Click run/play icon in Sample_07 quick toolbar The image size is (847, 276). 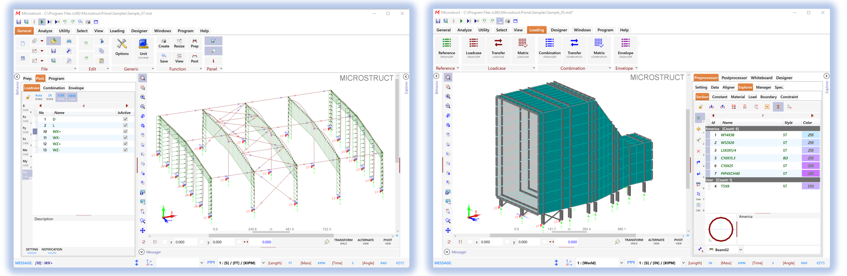[x=42, y=22]
